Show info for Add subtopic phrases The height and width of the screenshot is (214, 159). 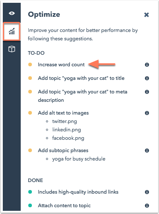tap(147, 151)
